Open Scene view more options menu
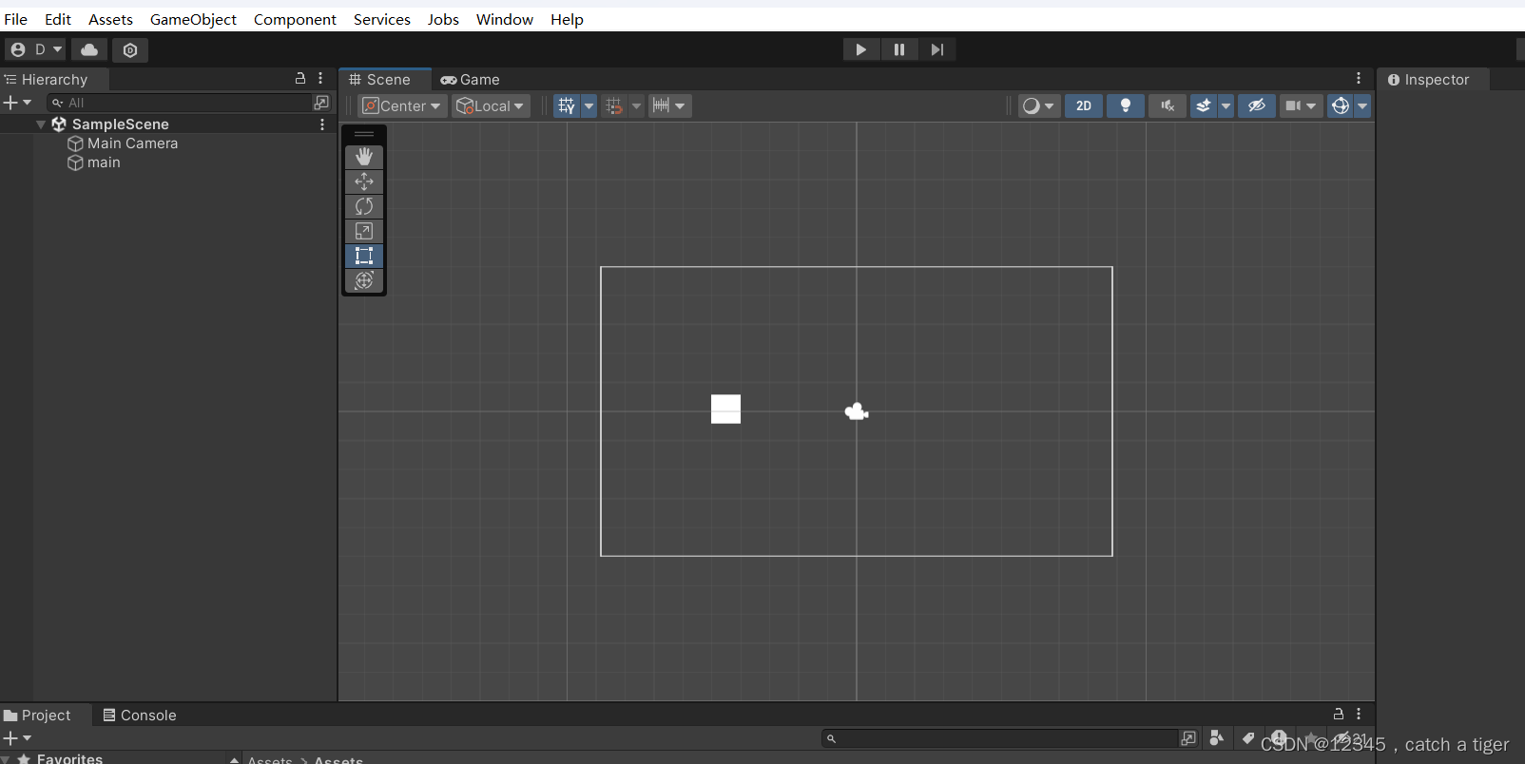Image resolution: width=1525 pixels, height=764 pixels. tap(1359, 79)
